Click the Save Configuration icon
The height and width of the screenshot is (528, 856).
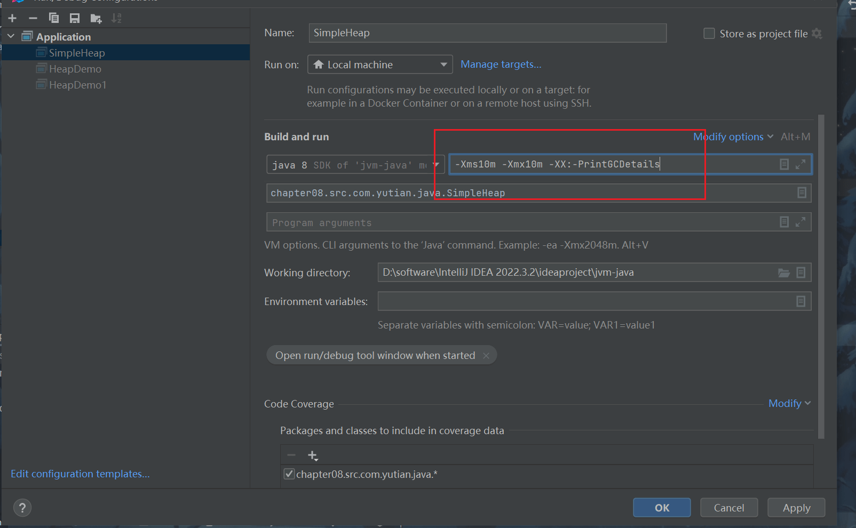click(x=75, y=19)
